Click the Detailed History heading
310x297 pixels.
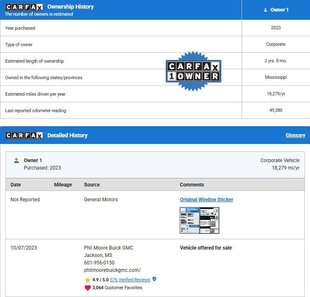(x=68, y=135)
